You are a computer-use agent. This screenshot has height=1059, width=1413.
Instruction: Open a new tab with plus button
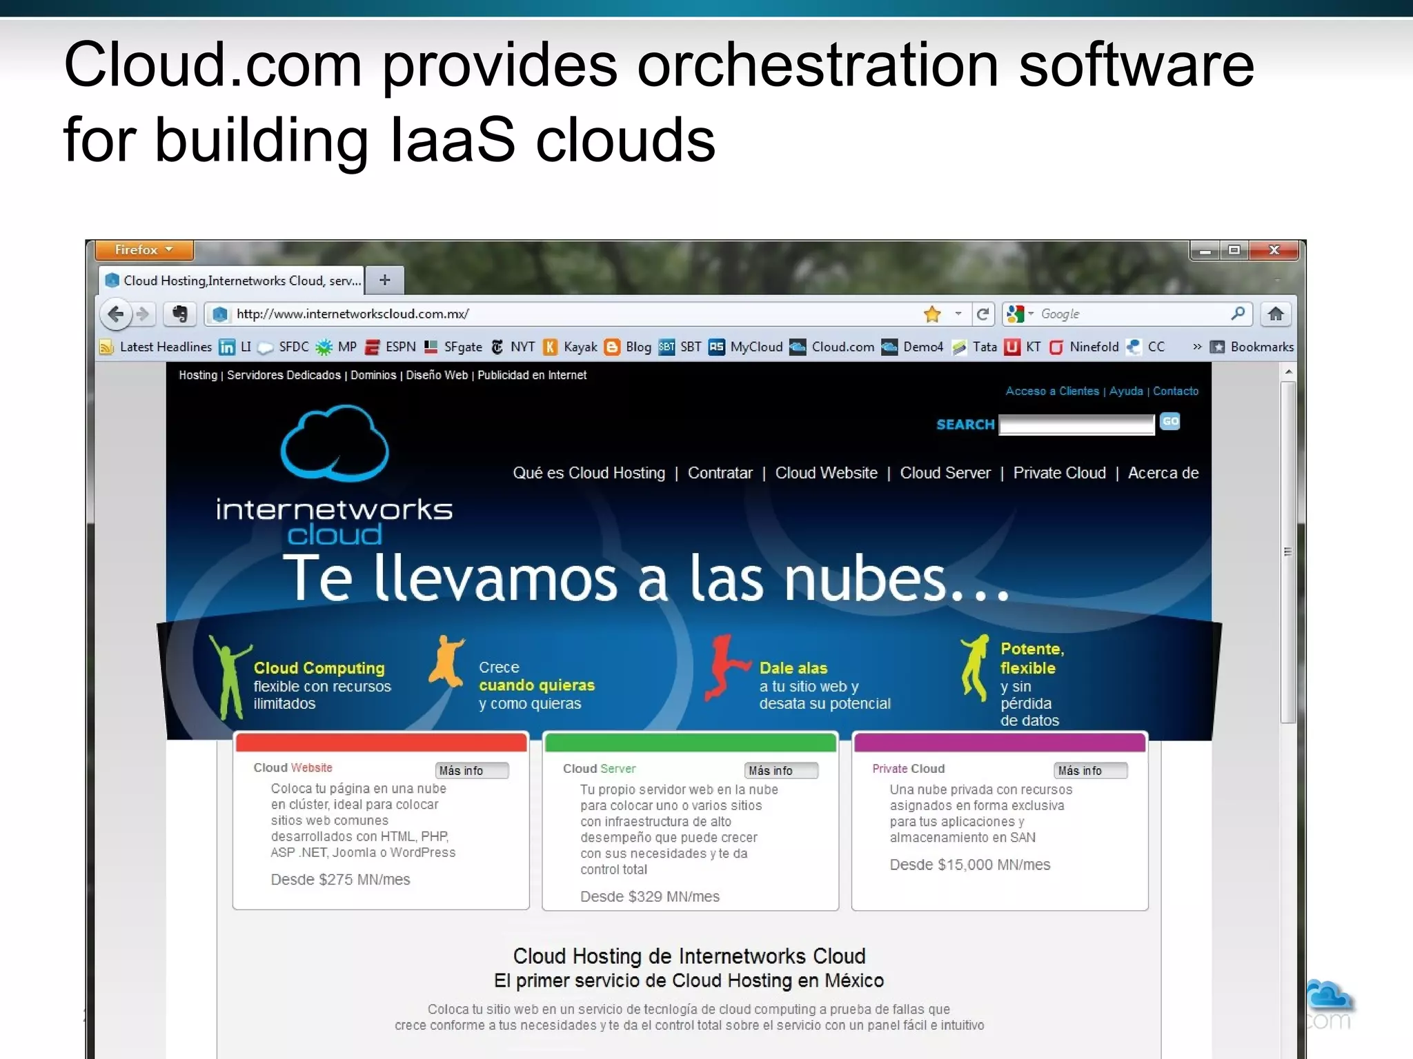click(385, 280)
